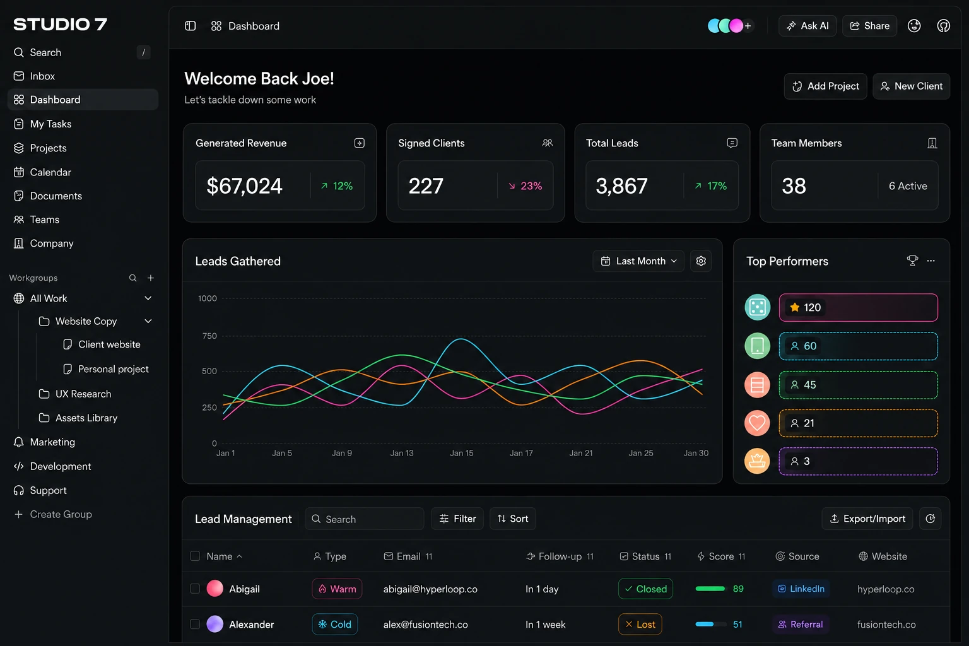This screenshot has width=969, height=646.
Task: Click the heart avatar performer with 21
Action: point(758,423)
